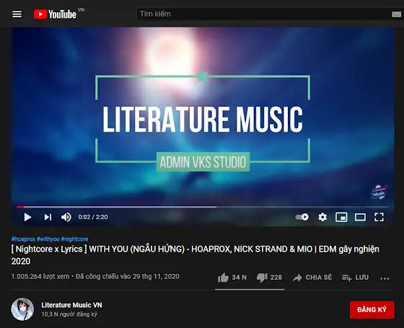404x328 pixels.
Task: Enter fullscreen mode
Action: click(379, 217)
